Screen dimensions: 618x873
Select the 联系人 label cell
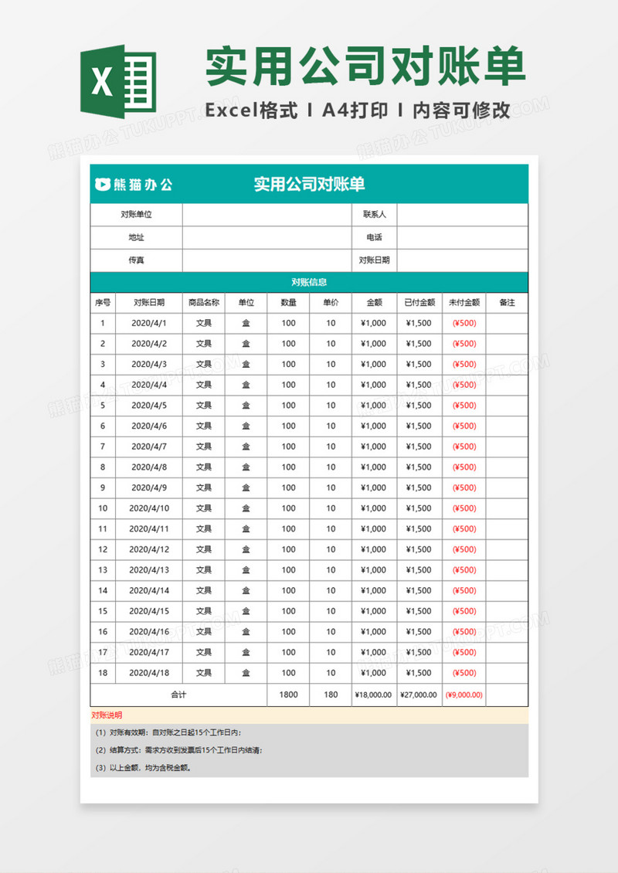point(374,214)
